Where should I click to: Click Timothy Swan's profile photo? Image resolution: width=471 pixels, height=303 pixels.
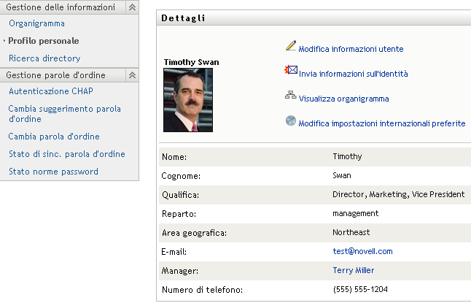[x=188, y=100]
